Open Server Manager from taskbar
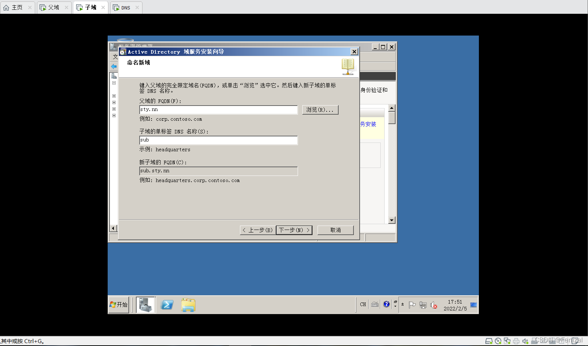The image size is (588, 346). click(146, 305)
